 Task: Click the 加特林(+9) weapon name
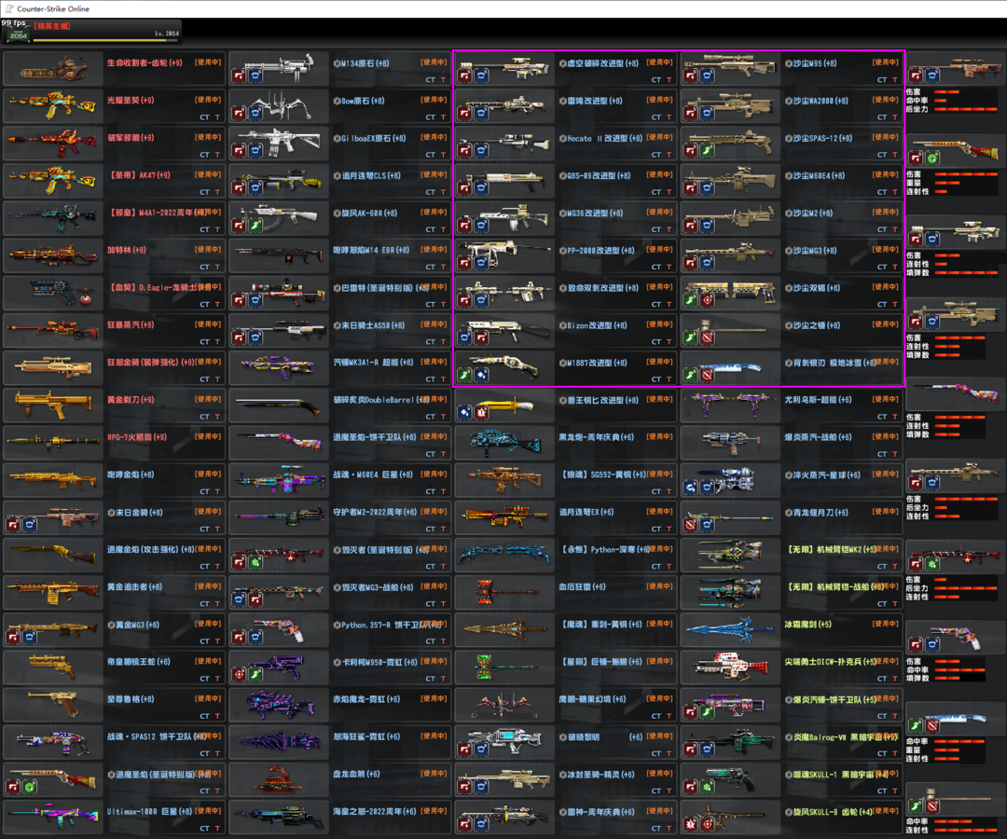(x=127, y=251)
